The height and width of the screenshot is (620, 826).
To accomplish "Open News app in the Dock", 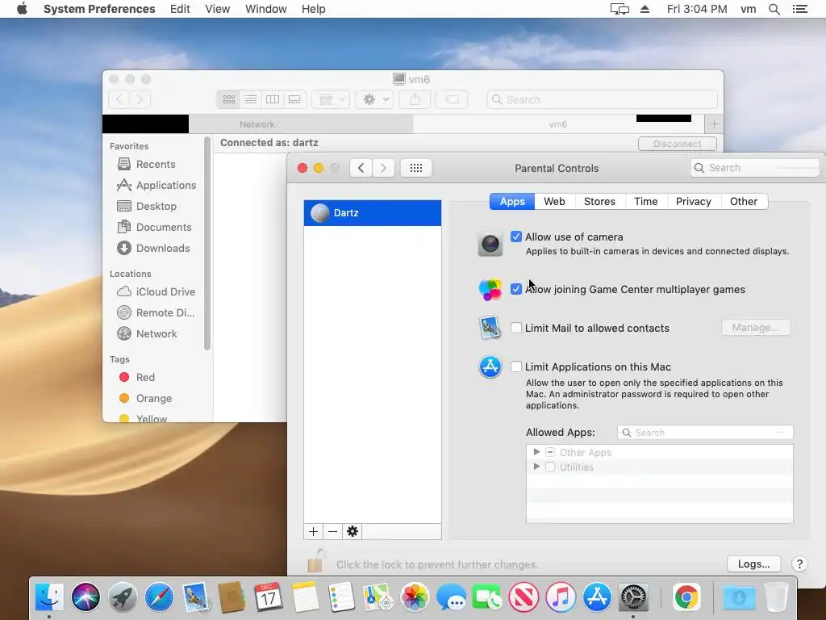I will [x=524, y=597].
